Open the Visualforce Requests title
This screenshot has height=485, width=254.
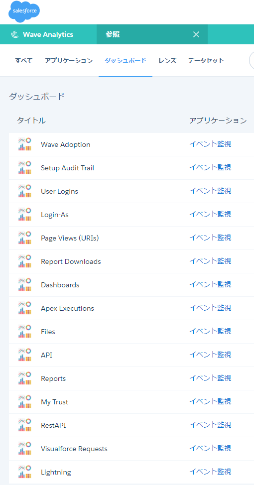tap(74, 449)
